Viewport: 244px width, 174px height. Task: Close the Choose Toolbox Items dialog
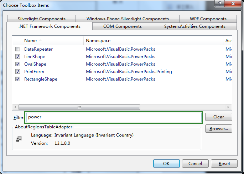click(x=233, y=4)
